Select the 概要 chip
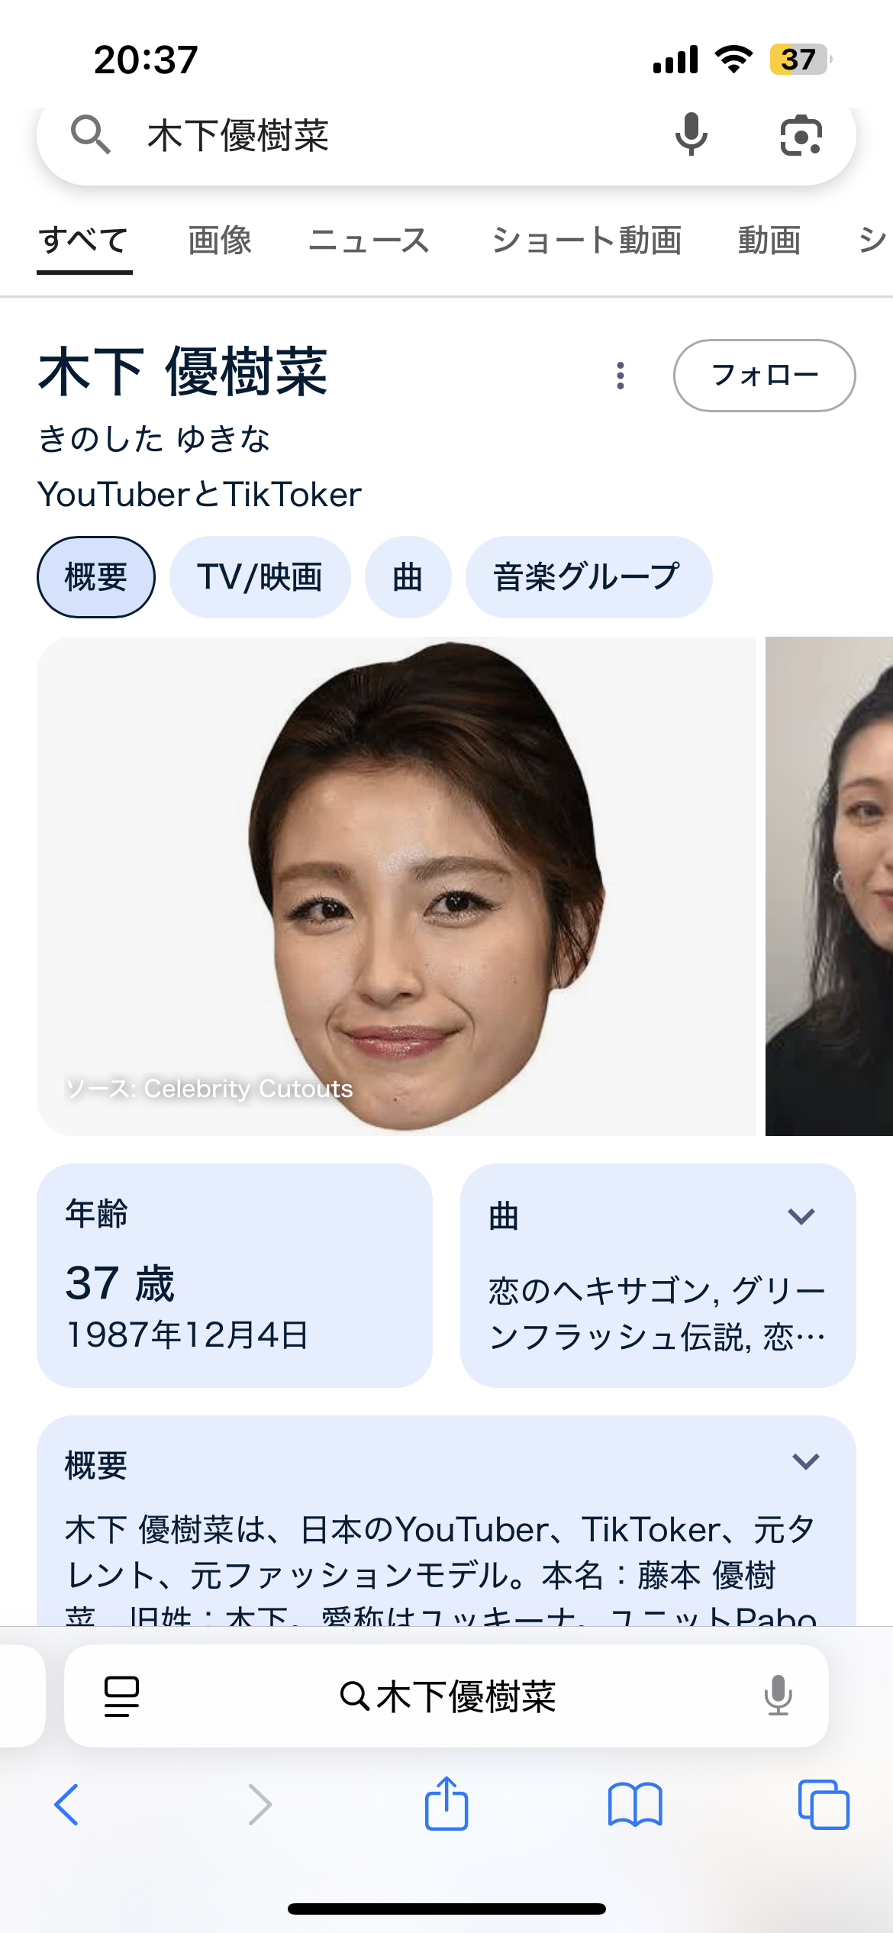Image resolution: width=893 pixels, height=1933 pixels. click(96, 577)
